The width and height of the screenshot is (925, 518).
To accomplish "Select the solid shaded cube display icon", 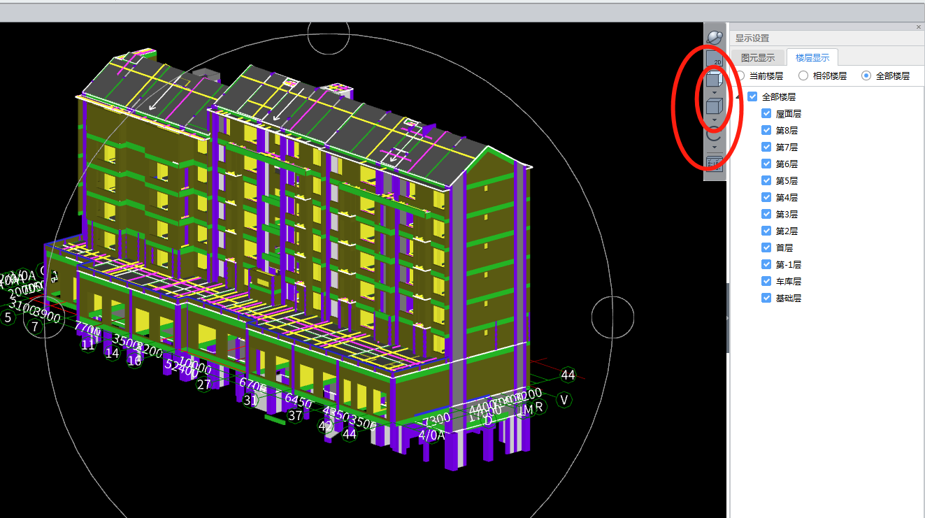I will 714,108.
